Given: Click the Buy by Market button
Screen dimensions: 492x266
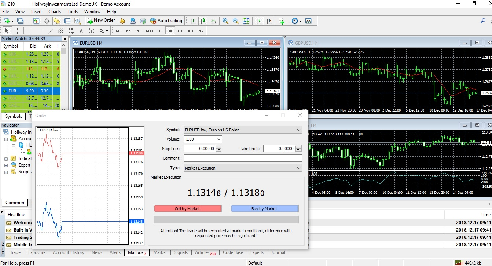Looking at the screenshot, I should pyautogui.click(x=264, y=209).
